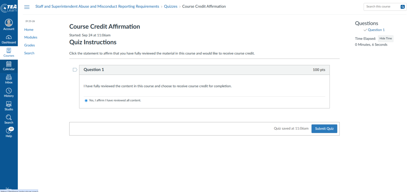The height and width of the screenshot is (192, 410).
Task: Select 'Yes, I affirm' radio button
Action: pyautogui.click(x=86, y=100)
